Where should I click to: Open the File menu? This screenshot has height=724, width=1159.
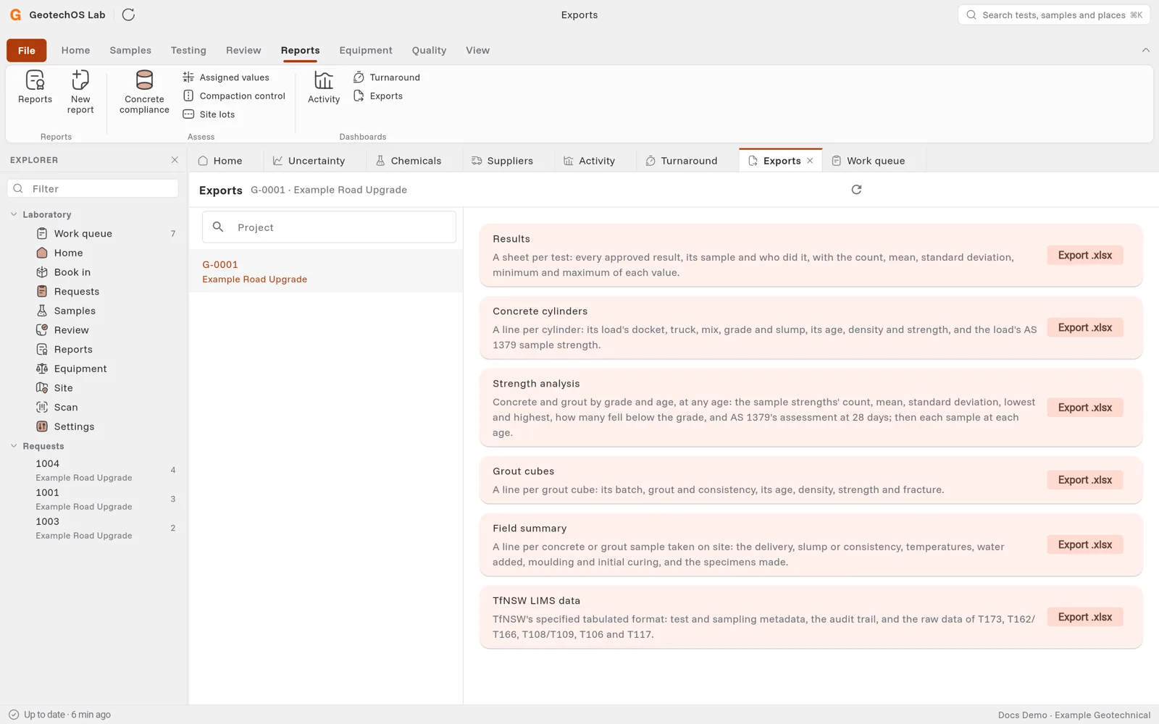[27, 50]
